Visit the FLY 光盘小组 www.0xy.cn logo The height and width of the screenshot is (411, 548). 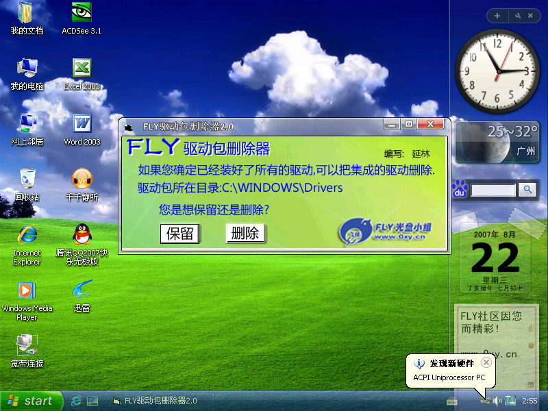385,231
